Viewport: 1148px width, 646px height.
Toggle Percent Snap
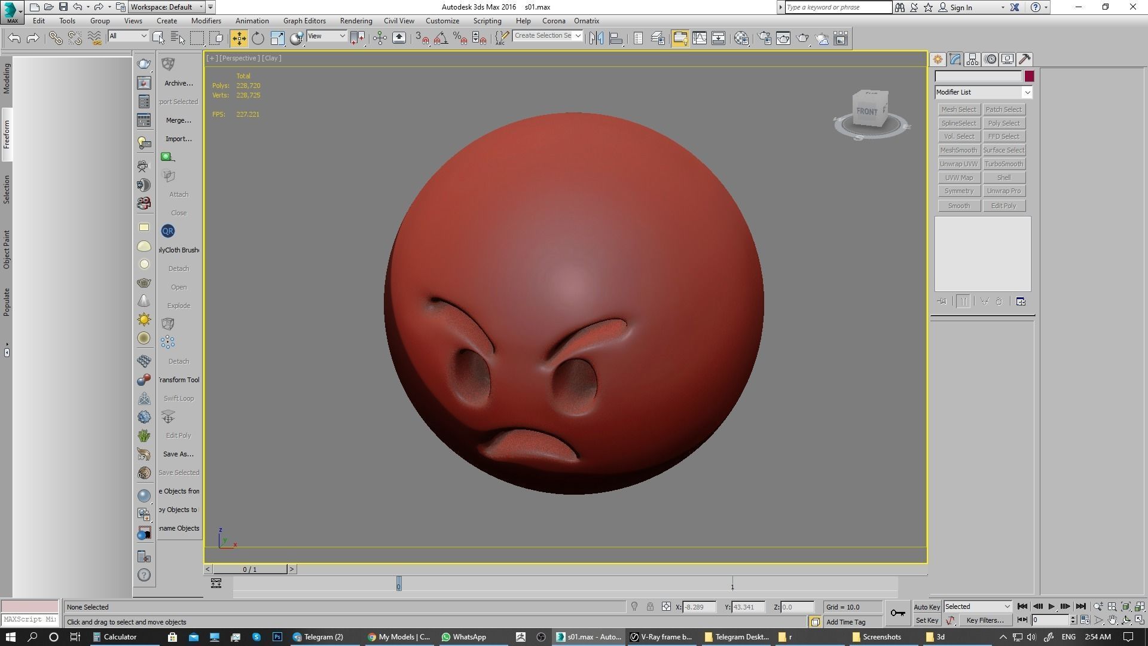click(x=460, y=38)
